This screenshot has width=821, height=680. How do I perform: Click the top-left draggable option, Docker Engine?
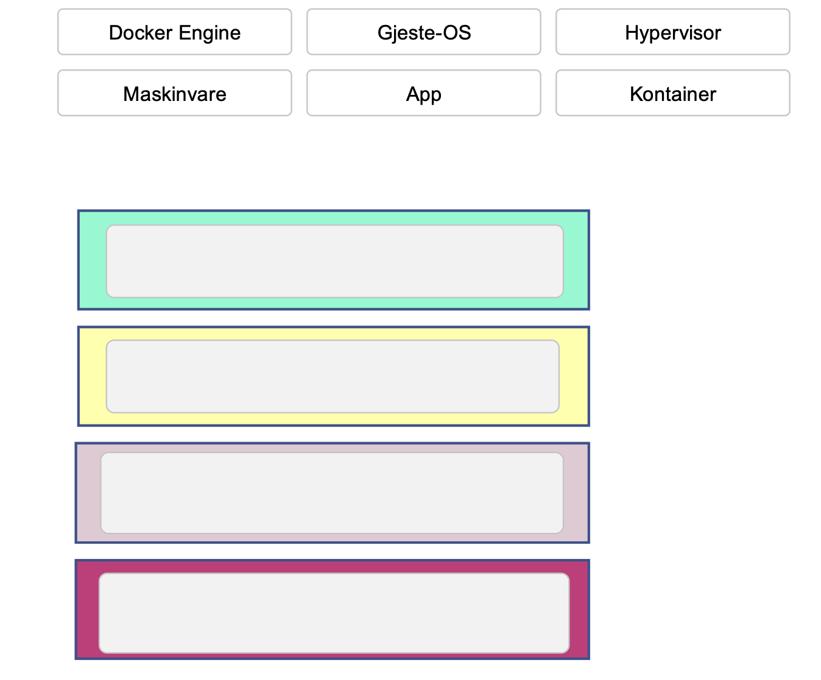(175, 32)
